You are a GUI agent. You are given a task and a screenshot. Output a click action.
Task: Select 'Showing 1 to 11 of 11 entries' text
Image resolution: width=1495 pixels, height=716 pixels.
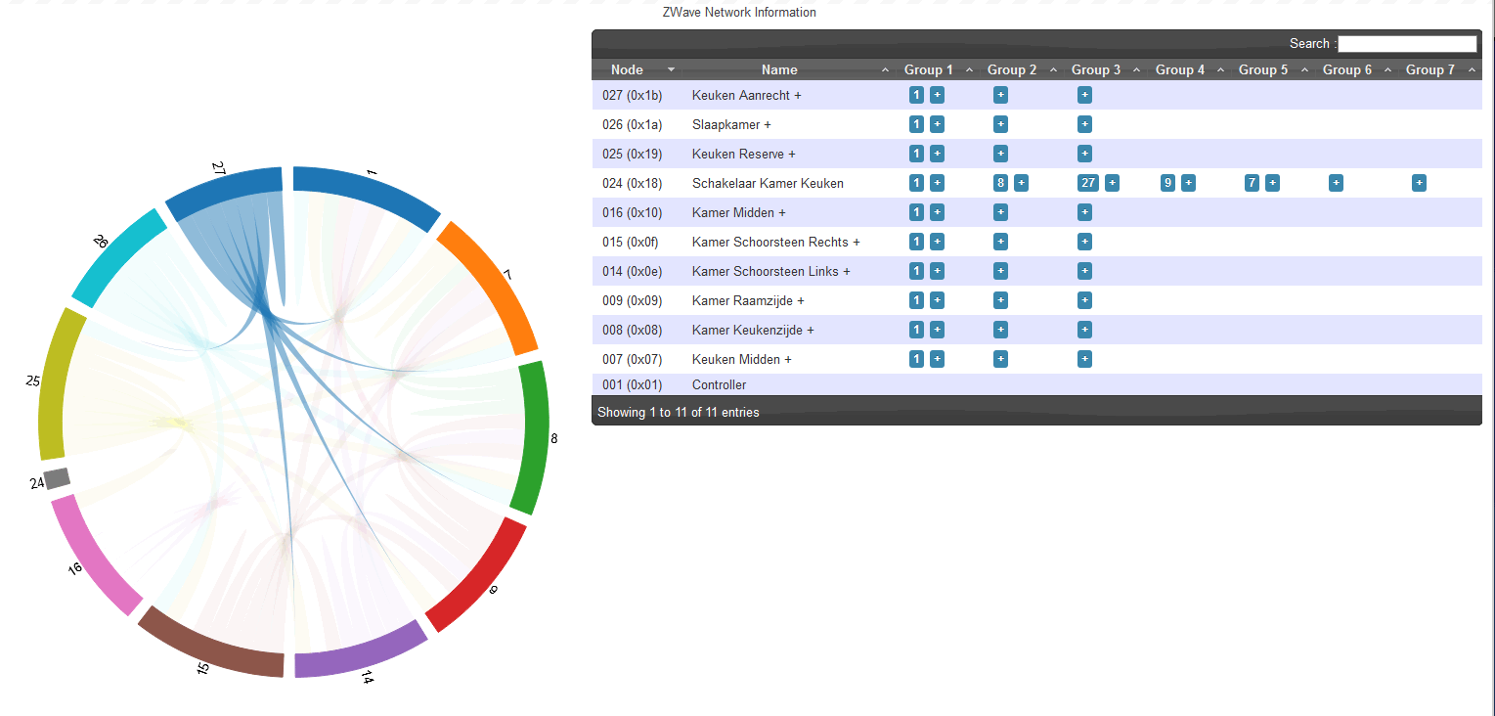678,412
